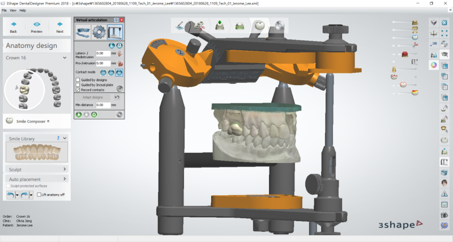Select the articulator view tab
This screenshot has width=453, height=242.
115,32
